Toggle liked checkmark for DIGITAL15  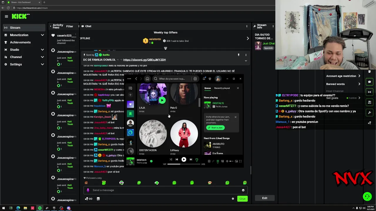(151, 161)
